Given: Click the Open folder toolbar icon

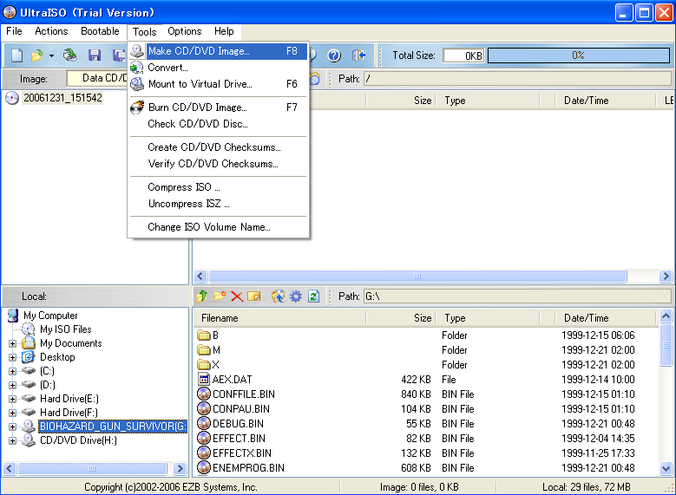Looking at the screenshot, I should click(x=37, y=55).
